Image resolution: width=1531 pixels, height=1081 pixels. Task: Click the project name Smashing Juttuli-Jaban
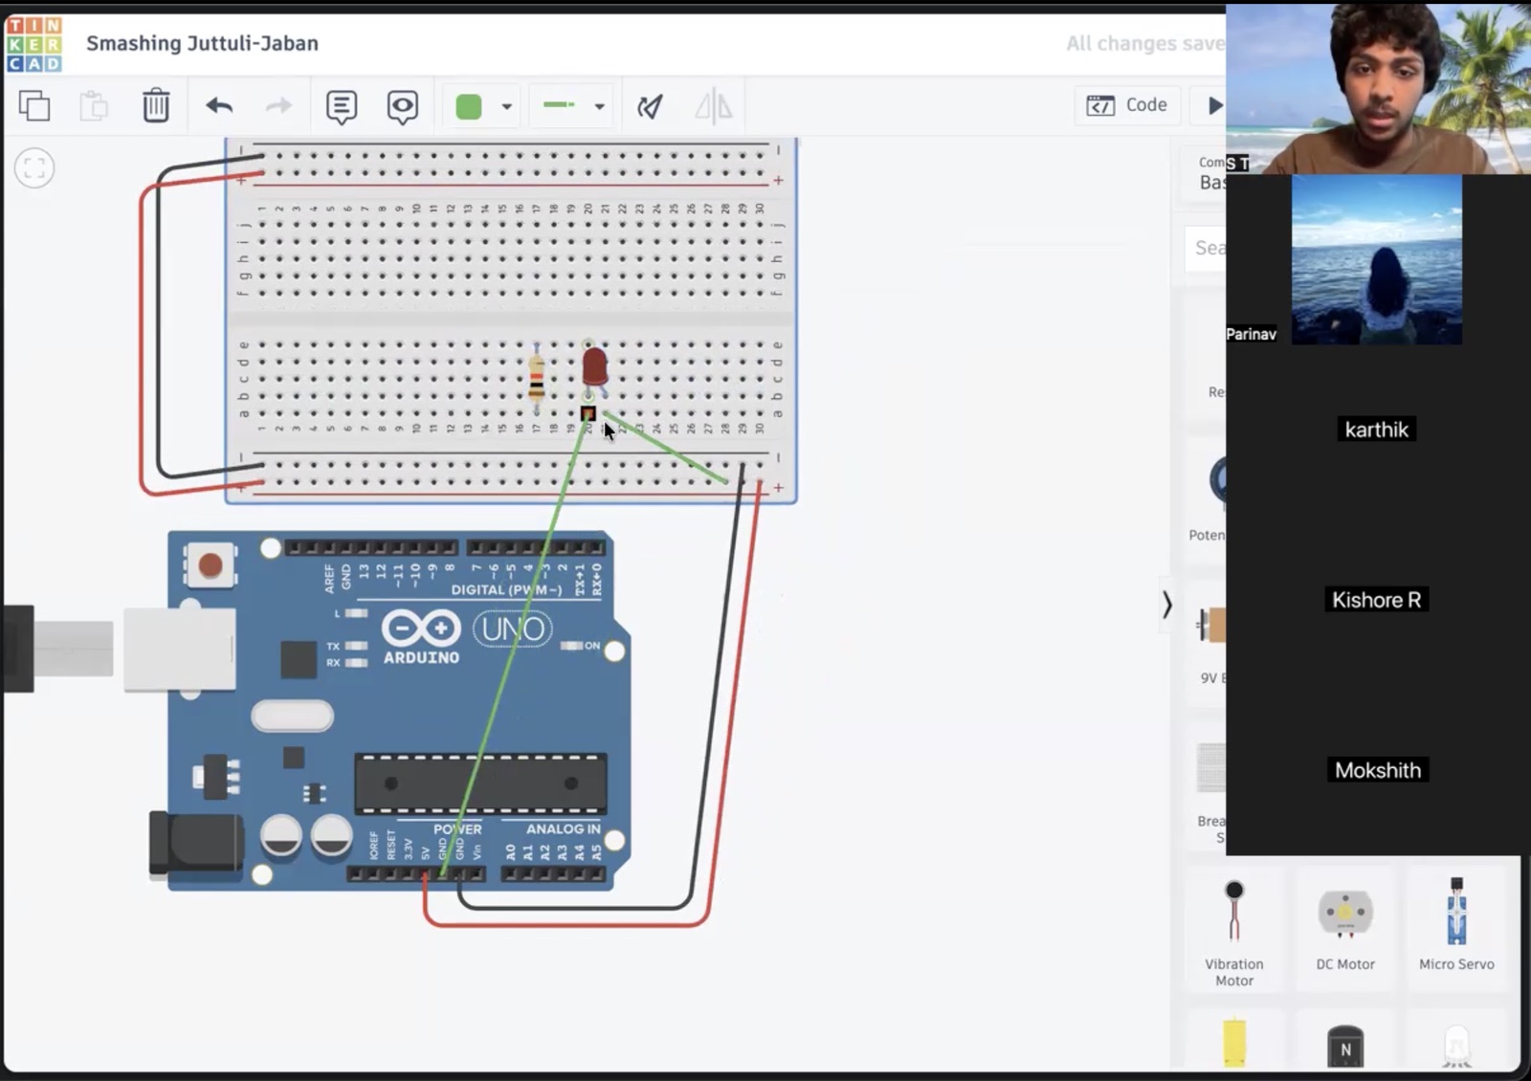pyautogui.click(x=202, y=43)
